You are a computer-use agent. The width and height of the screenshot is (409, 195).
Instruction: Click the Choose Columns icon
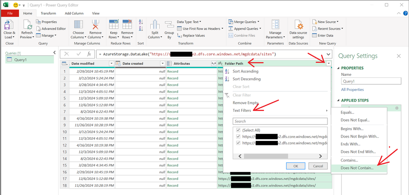[x=78, y=25]
